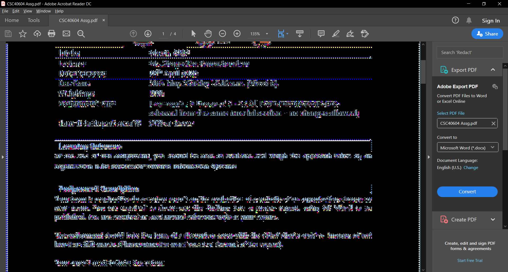Open the View menu
This screenshot has width=508, height=272.
coord(28,11)
